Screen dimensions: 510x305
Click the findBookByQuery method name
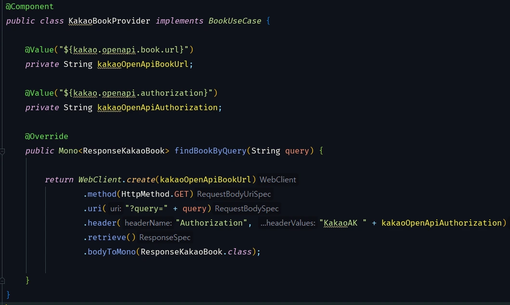pyautogui.click(x=210, y=151)
